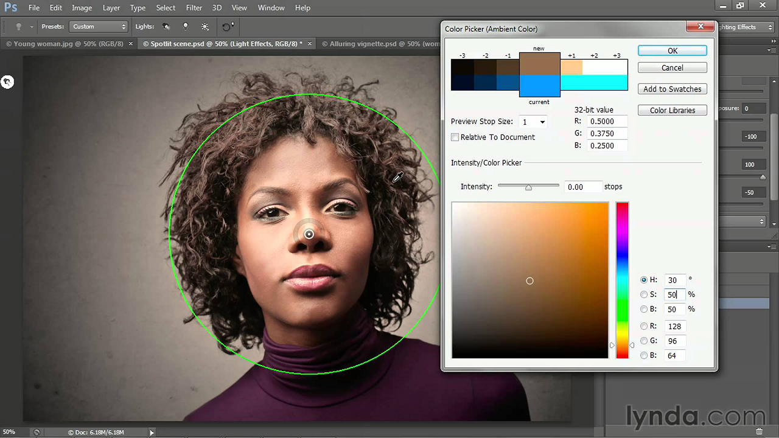
Task: Click the light bulb tool preset icon
Action: tap(18, 27)
